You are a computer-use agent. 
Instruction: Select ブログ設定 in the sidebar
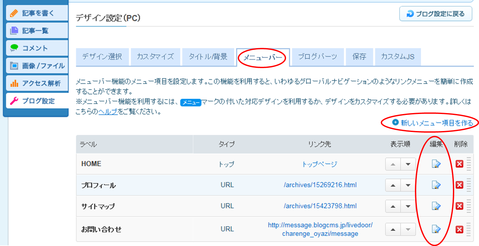(37, 101)
